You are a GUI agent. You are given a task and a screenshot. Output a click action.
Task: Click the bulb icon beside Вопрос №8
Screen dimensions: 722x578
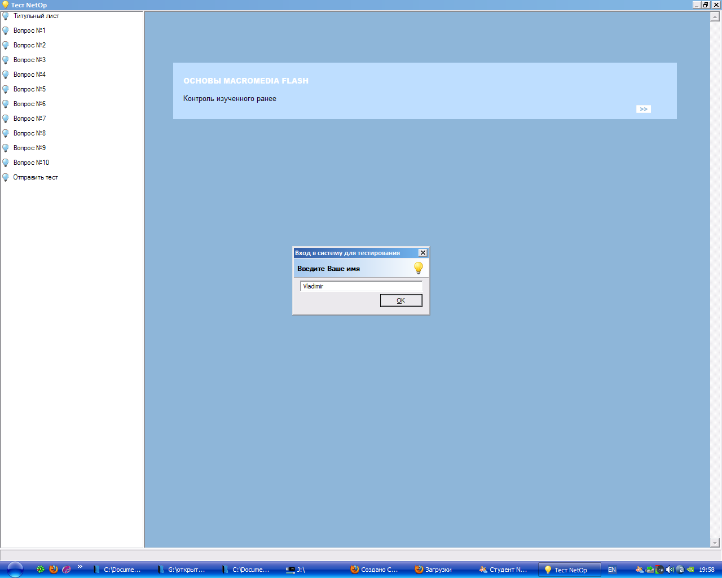pyautogui.click(x=6, y=133)
